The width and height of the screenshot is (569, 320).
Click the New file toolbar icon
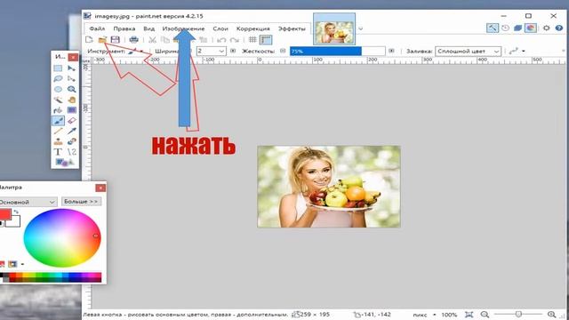89,39
